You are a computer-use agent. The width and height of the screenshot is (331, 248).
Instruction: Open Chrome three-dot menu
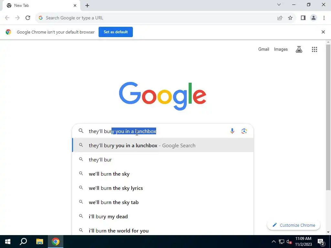(324, 18)
